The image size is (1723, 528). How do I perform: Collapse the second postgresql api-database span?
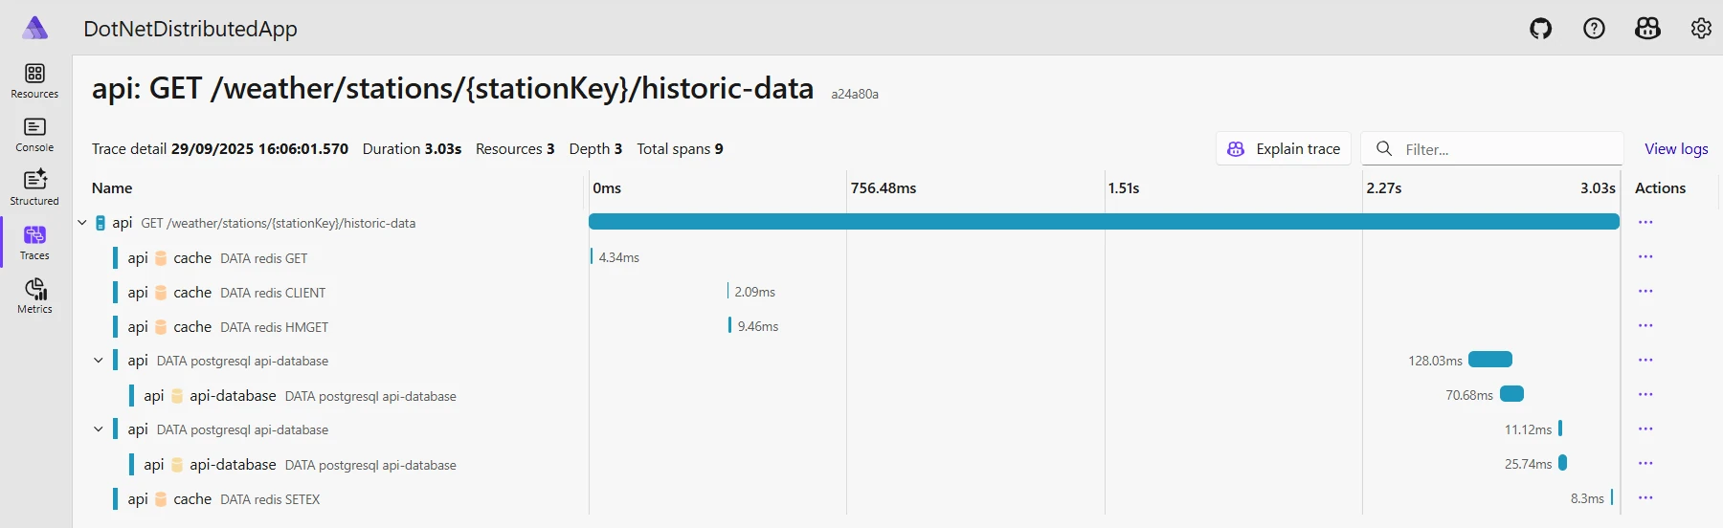(98, 429)
